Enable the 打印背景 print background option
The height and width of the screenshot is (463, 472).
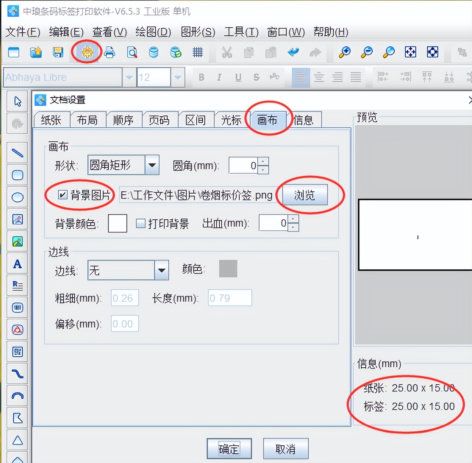(x=140, y=223)
